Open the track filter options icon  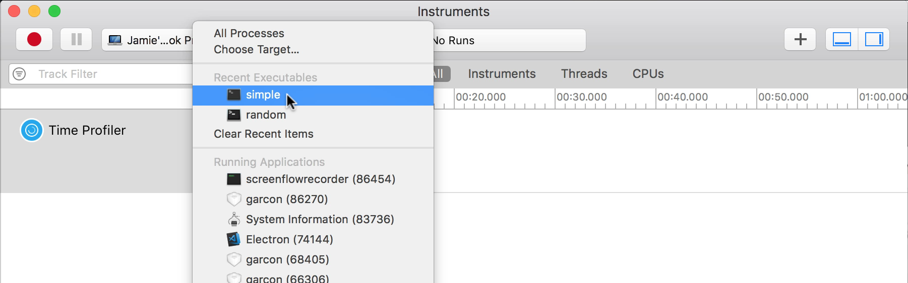[19, 74]
